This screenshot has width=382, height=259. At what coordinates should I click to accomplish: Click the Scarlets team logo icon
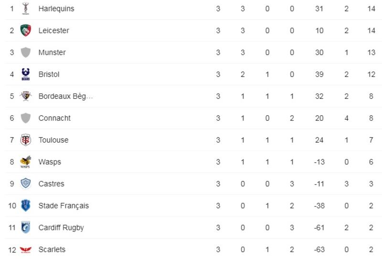[x=26, y=249]
